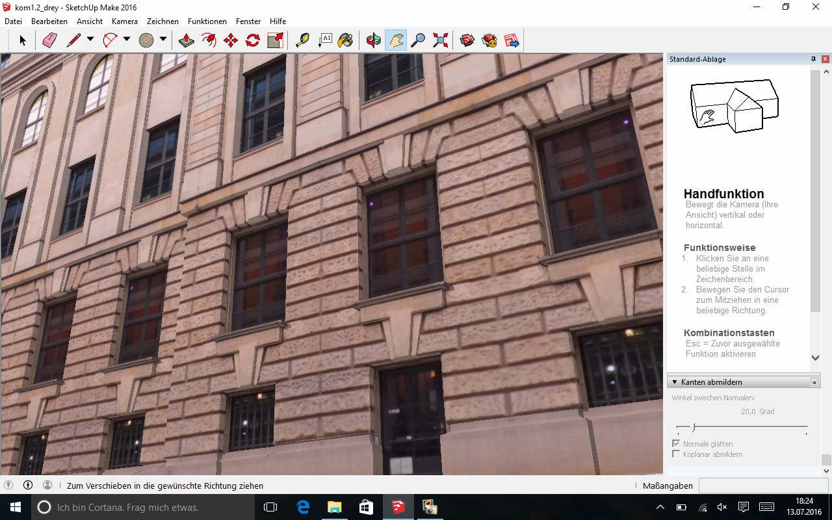Select the Circle shape tool
Image resolution: width=832 pixels, height=520 pixels.
(146, 40)
